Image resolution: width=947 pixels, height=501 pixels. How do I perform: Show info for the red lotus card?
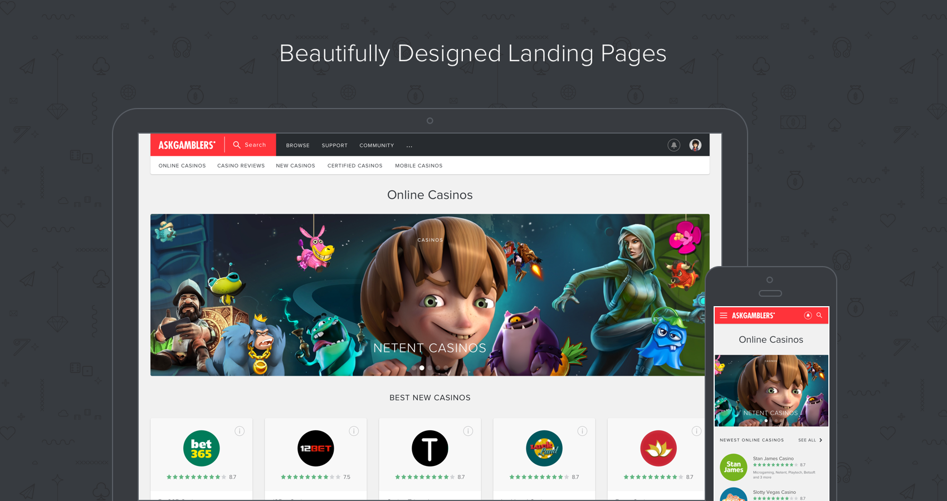coord(696,431)
